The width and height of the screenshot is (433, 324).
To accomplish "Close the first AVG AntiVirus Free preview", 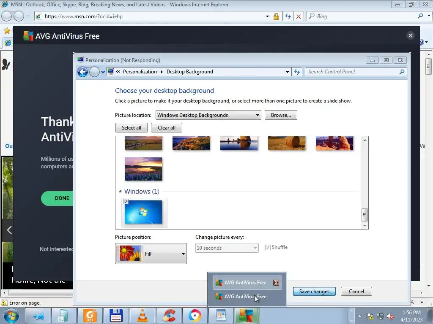I will 276,283.
